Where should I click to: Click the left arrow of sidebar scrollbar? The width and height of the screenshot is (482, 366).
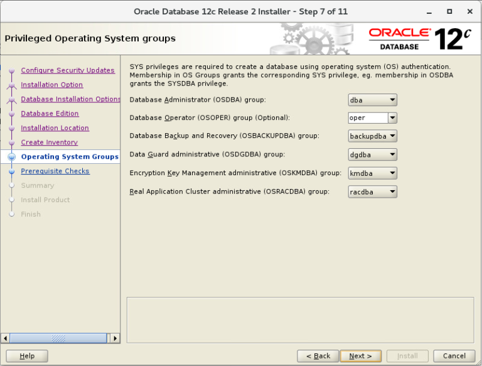pos(5,338)
